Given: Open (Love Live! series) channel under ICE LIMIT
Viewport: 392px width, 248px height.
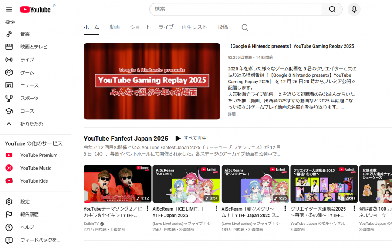Looking at the screenshot, I should [x=182, y=224].
